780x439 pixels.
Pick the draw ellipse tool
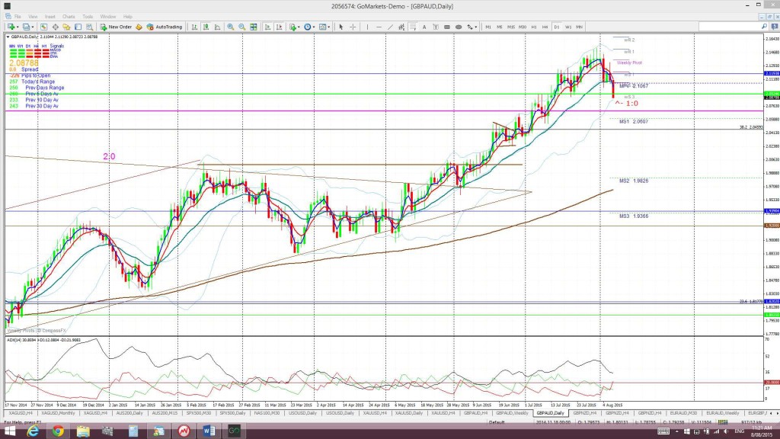coord(458,27)
